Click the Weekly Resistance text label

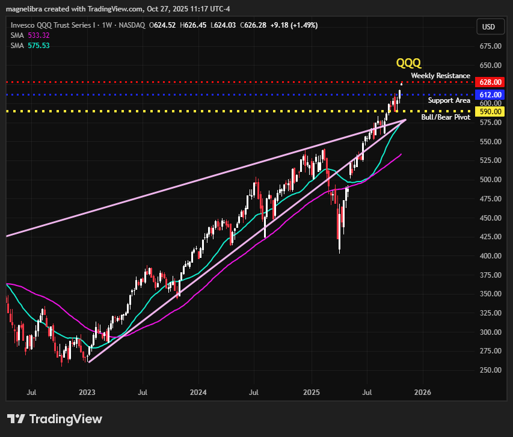point(440,76)
